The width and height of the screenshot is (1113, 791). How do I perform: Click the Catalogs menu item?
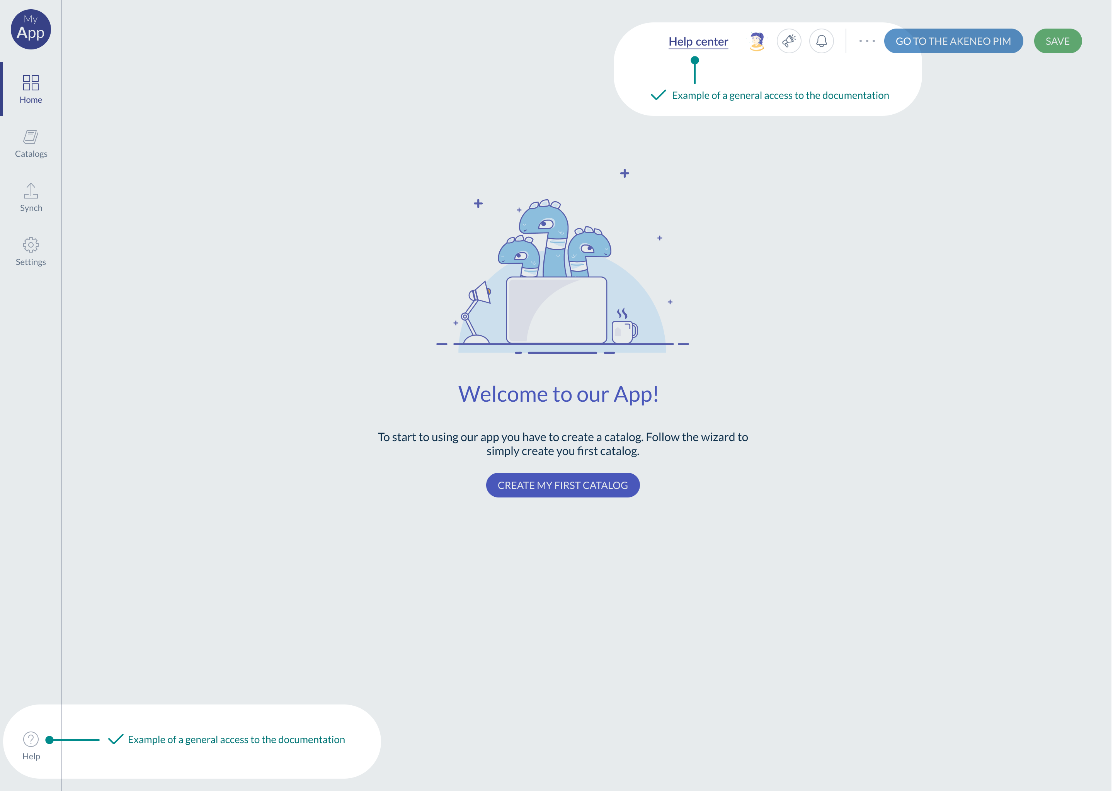31,143
